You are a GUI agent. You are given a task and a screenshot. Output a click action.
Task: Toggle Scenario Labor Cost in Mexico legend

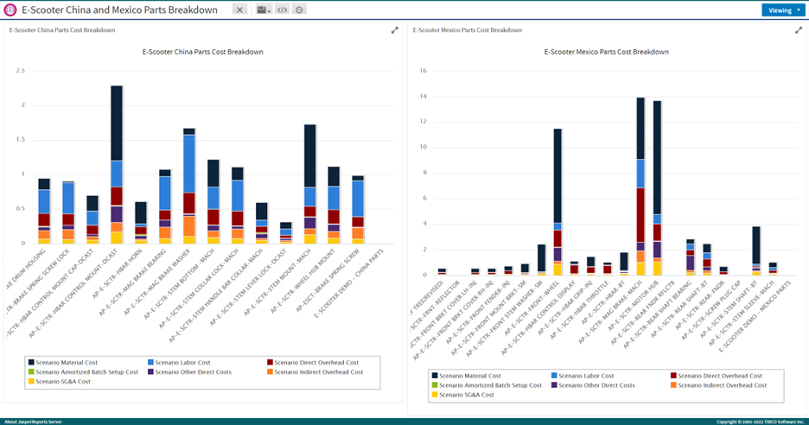(x=584, y=376)
